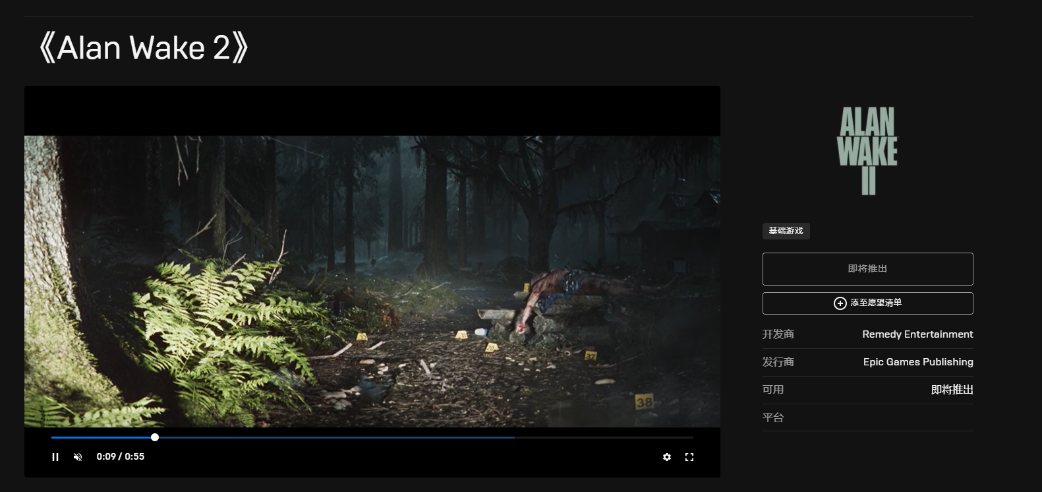Image resolution: width=1042 pixels, height=492 pixels.
Task: Click the 可用 availability label
Action: pos(773,390)
